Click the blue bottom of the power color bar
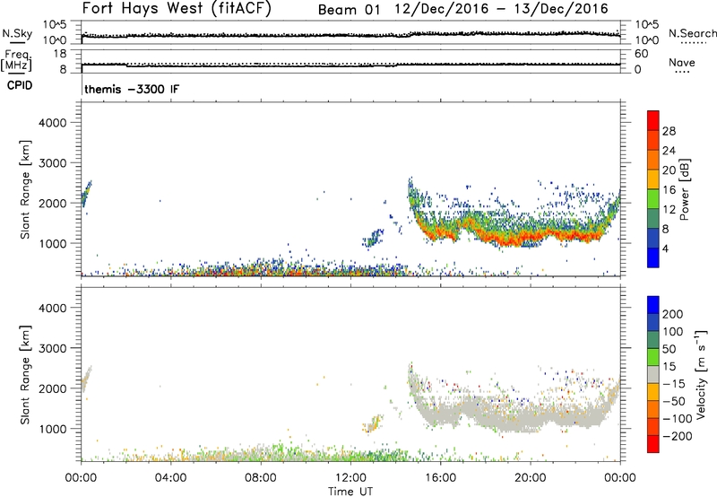This screenshot has width=717, height=497. click(653, 257)
